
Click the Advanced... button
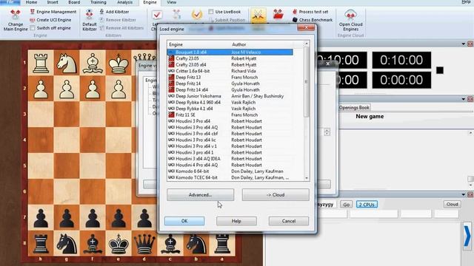(200, 195)
